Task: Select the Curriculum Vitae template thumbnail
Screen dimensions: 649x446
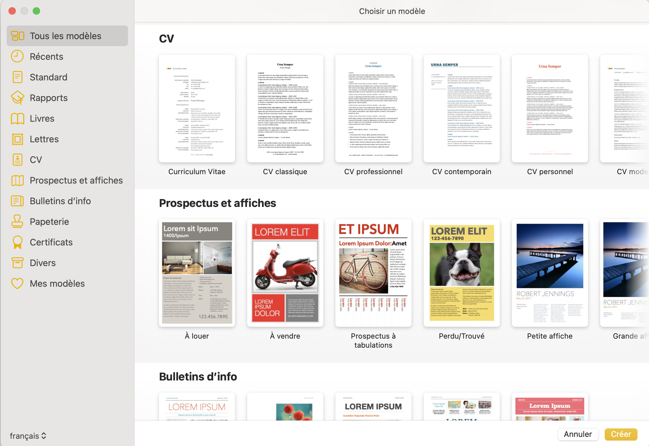Action: 197,108
